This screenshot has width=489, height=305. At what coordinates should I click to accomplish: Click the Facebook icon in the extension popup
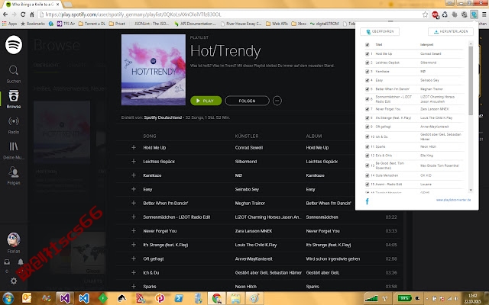pos(367,201)
